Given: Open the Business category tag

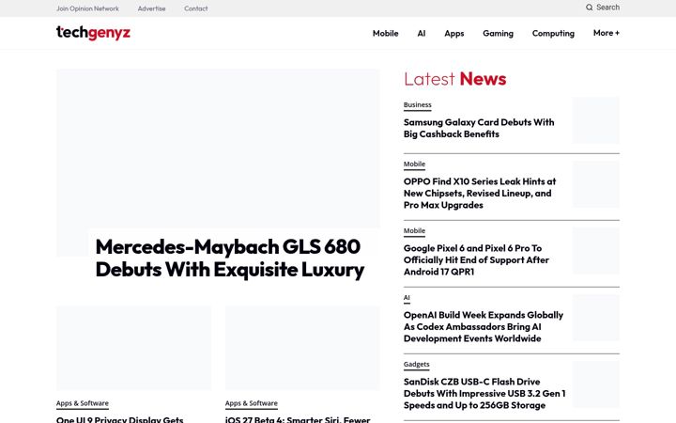Looking at the screenshot, I should click(417, 105).
